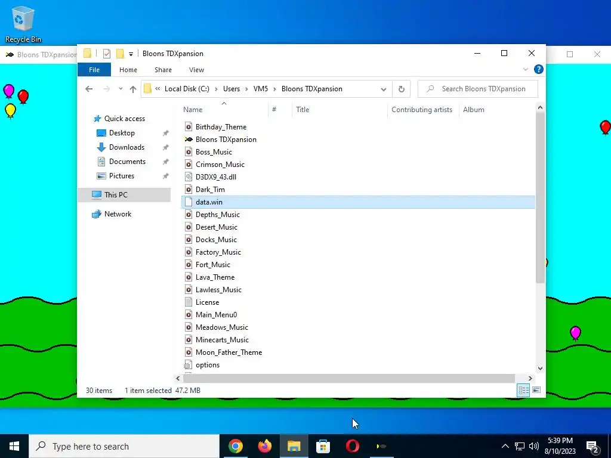Select the Crimson_Music file icon
The height and width of the screenshot is (458, 611).
189,165
